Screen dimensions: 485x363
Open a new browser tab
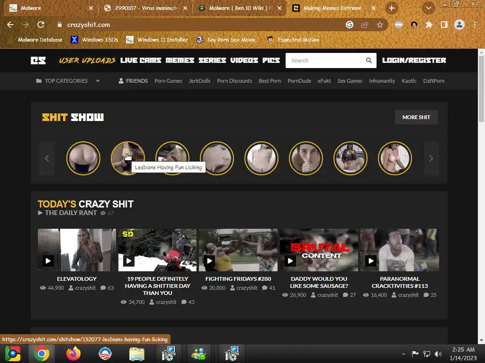point(392,8)
